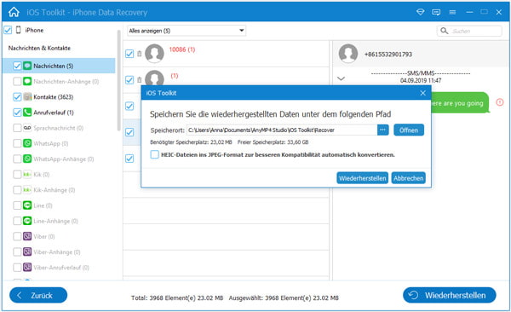Click the 'Nachrichten & Kontakte' heading
Viewport: 511px width, 312px height.
[39, 48]
